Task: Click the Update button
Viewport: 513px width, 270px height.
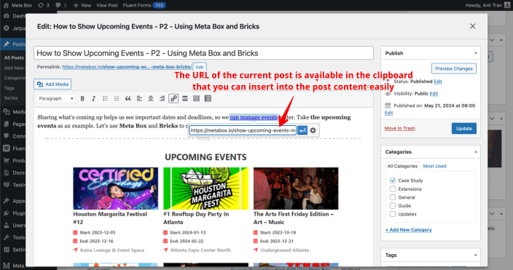Action: pos(464,129)
